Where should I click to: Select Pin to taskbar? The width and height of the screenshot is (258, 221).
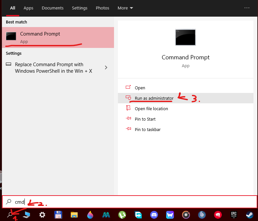(x=186, y=129)
